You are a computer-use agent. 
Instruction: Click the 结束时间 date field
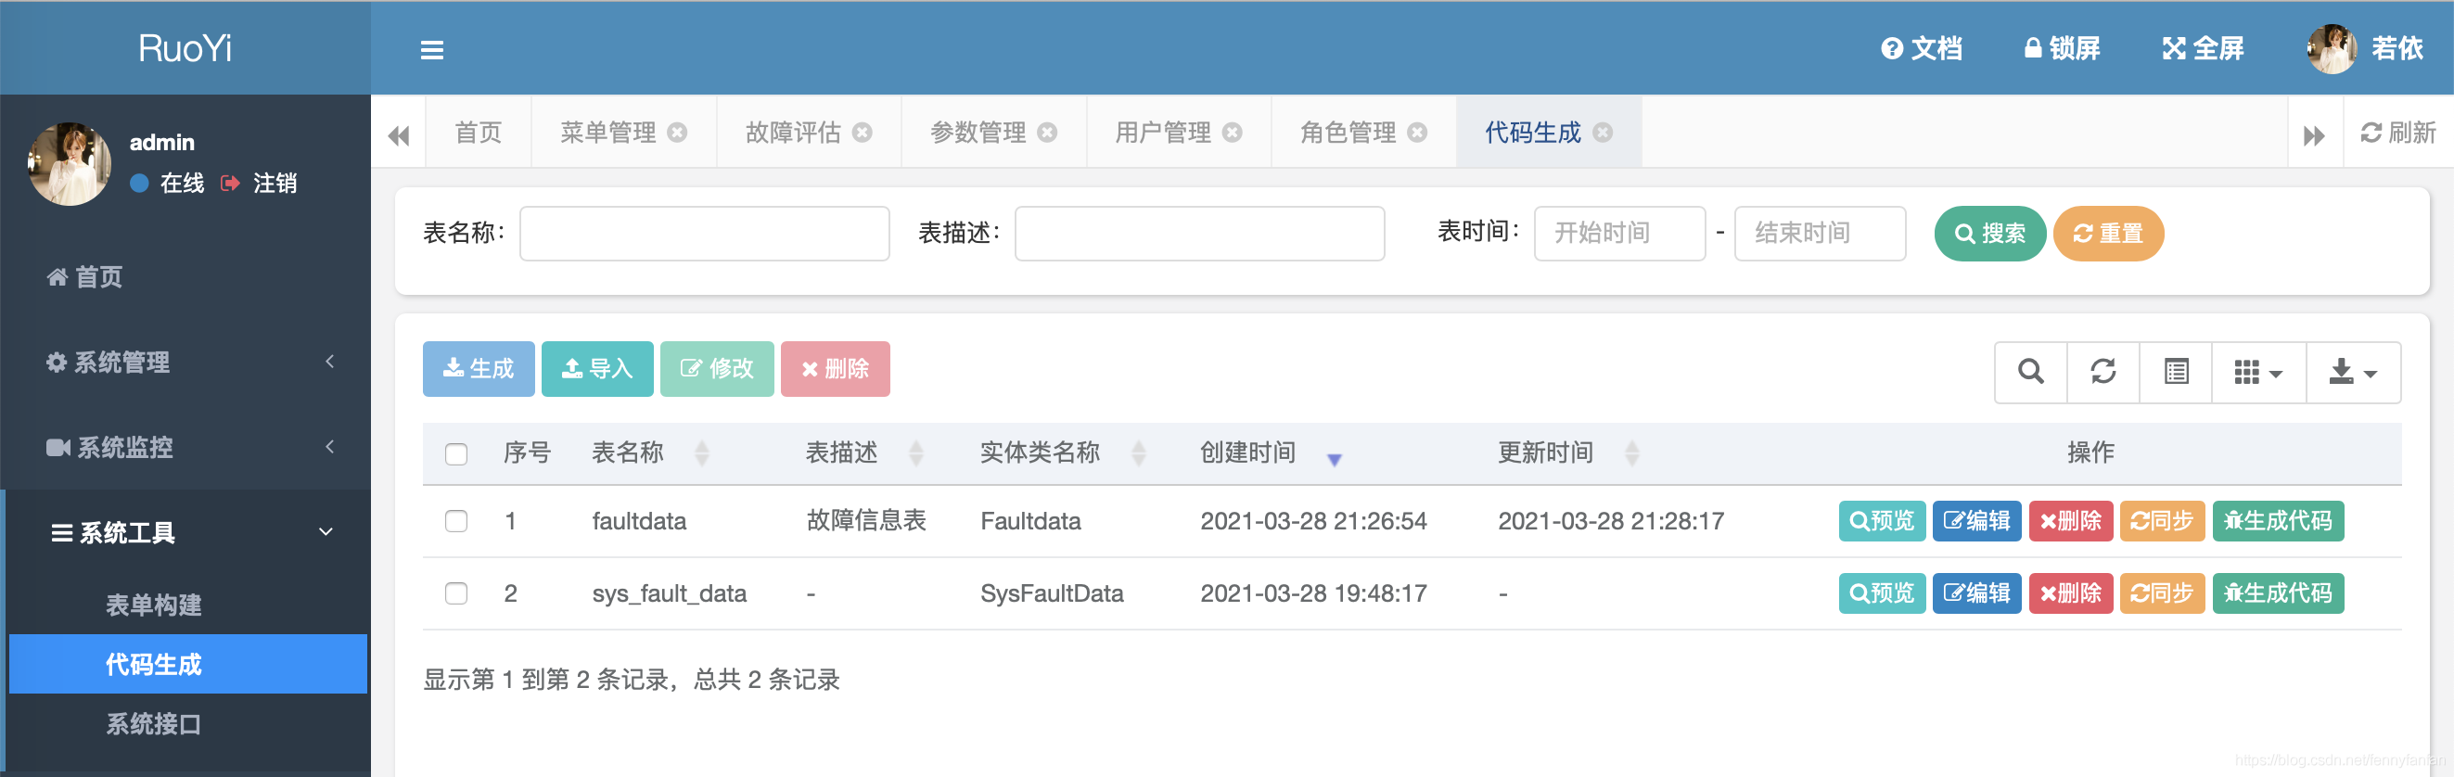pyautogui.click(x=1820, y=234)
